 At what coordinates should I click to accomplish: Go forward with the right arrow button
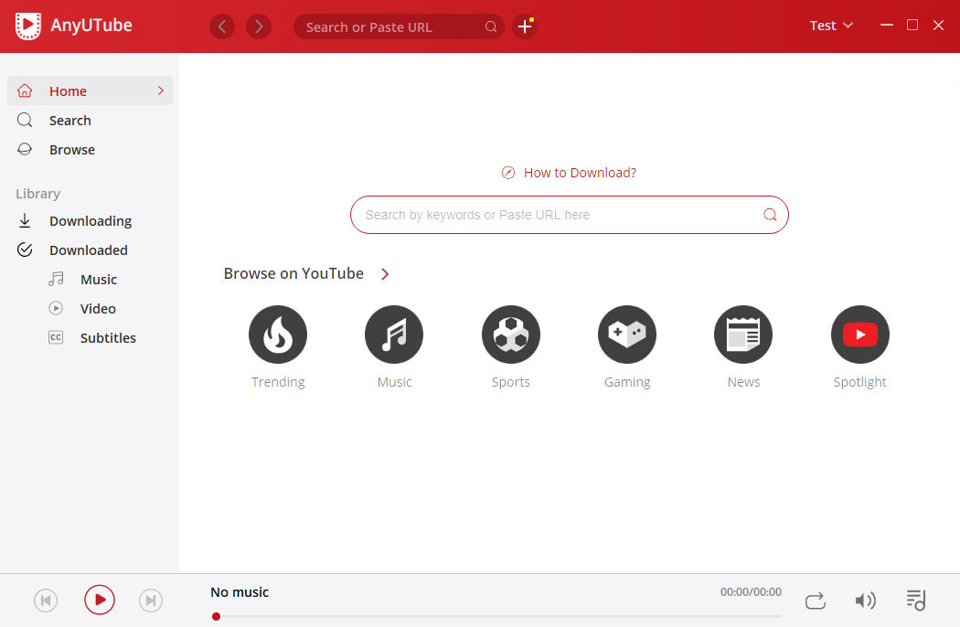[x=259, y=27]
